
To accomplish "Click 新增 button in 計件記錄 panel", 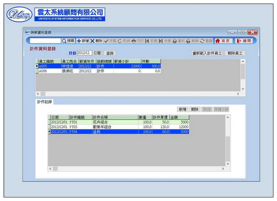I will point(183,110).
